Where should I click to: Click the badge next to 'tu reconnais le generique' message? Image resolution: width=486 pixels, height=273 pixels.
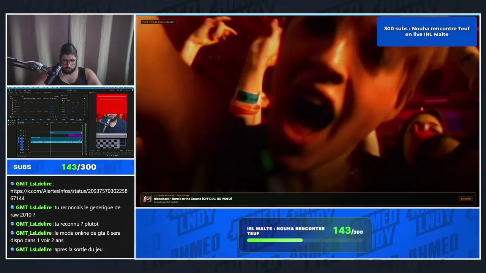click(13, 207)
